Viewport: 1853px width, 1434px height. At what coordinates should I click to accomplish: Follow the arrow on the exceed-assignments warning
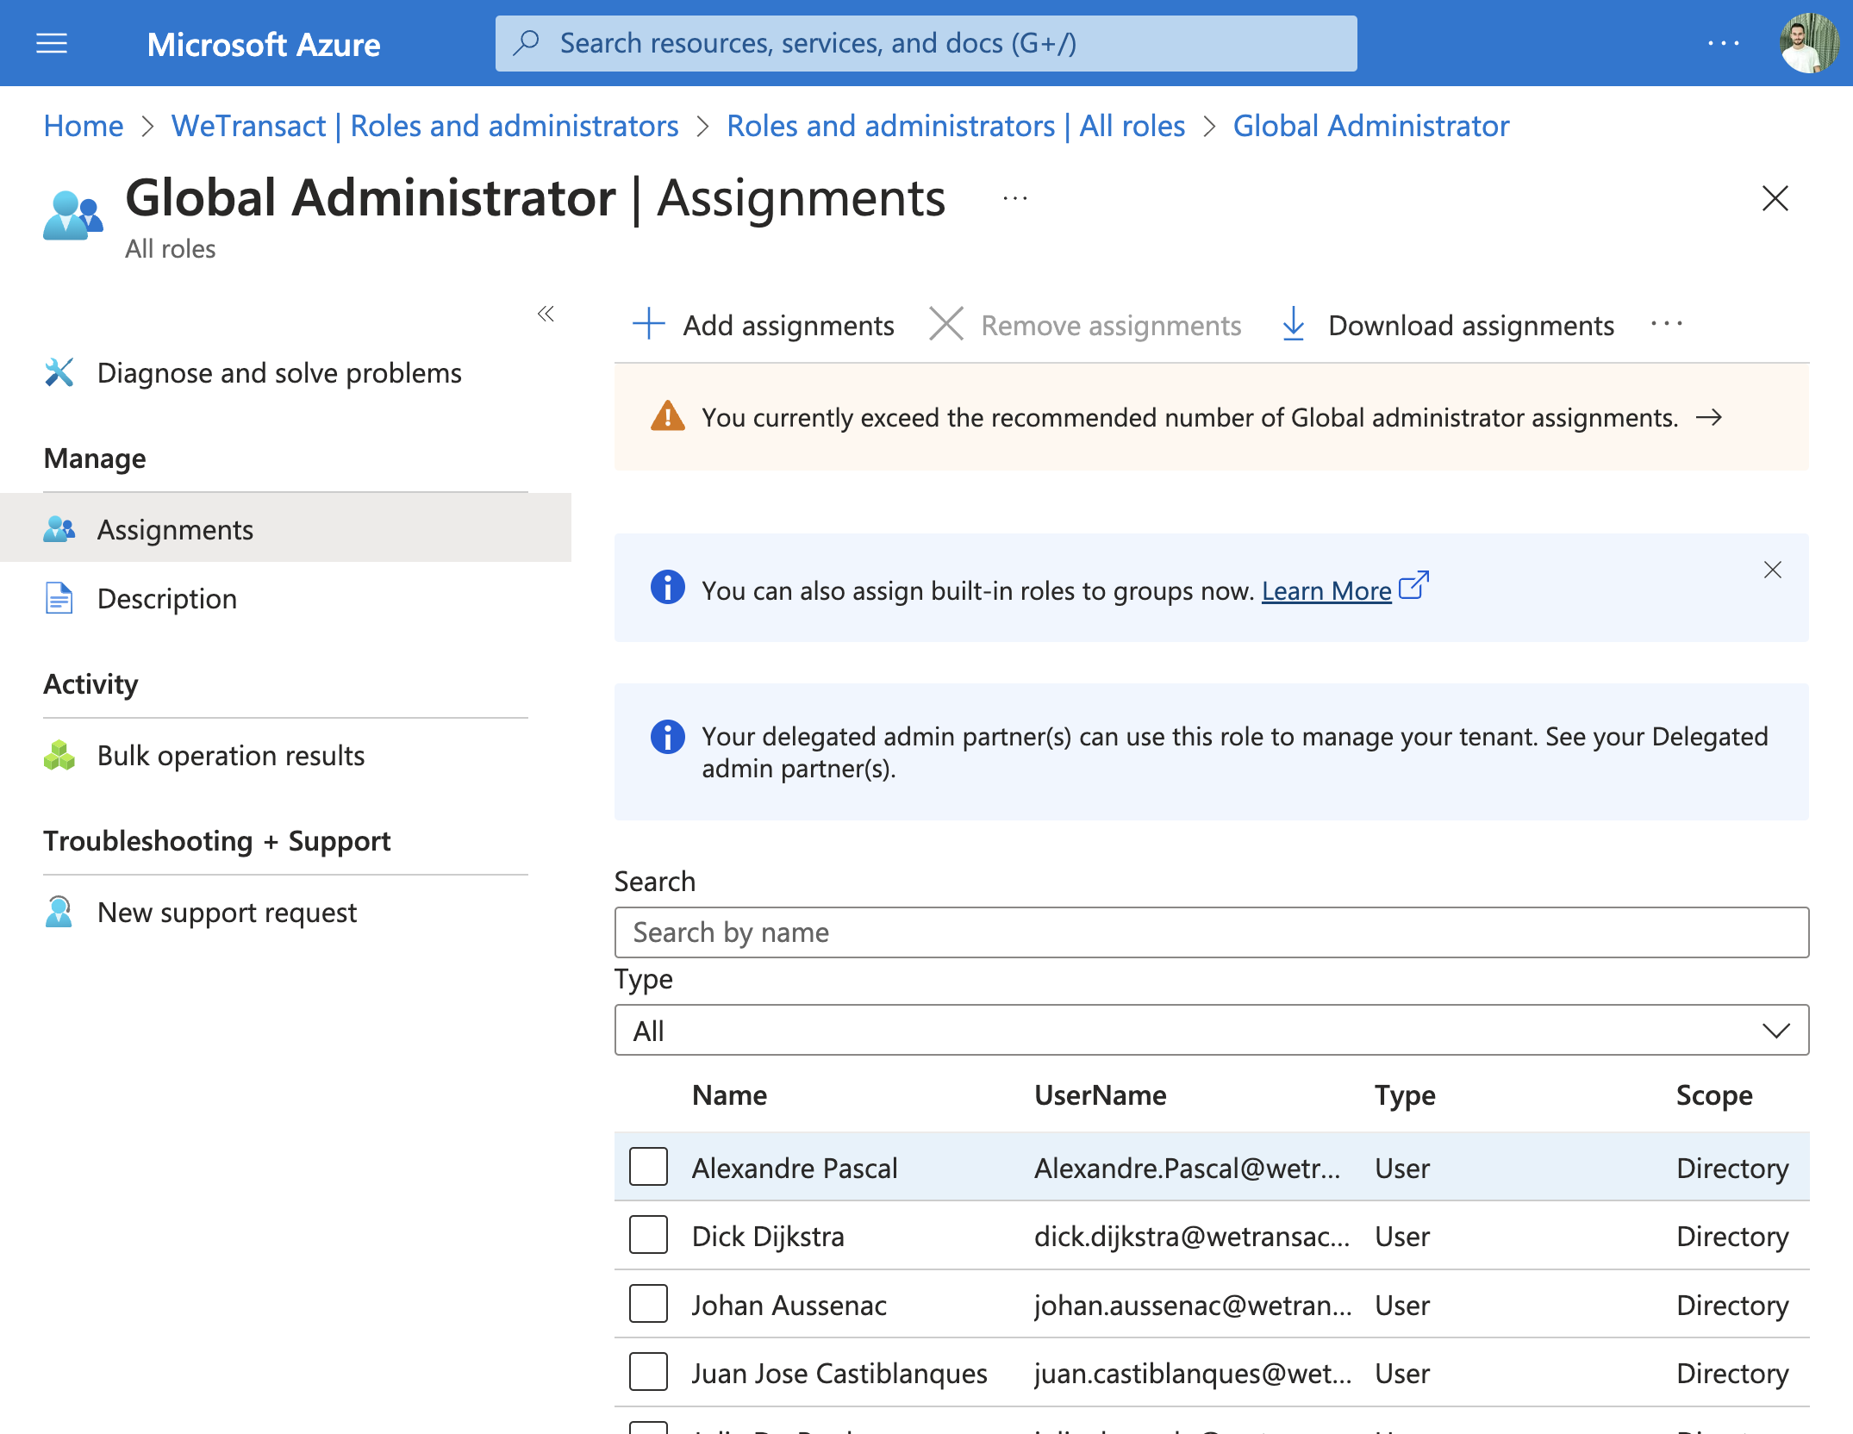(1709, 418)
